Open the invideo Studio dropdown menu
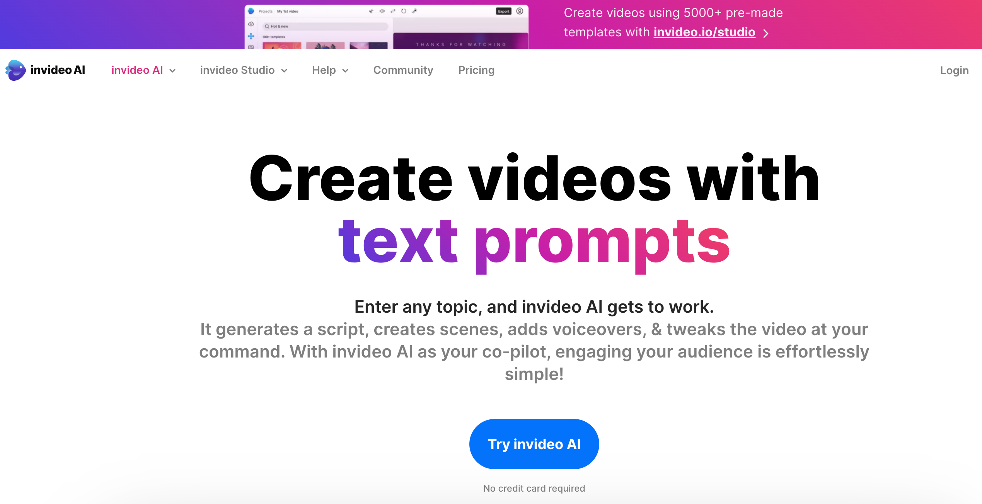982x504 pixels. pyautogui.click(x=244, y=70)
